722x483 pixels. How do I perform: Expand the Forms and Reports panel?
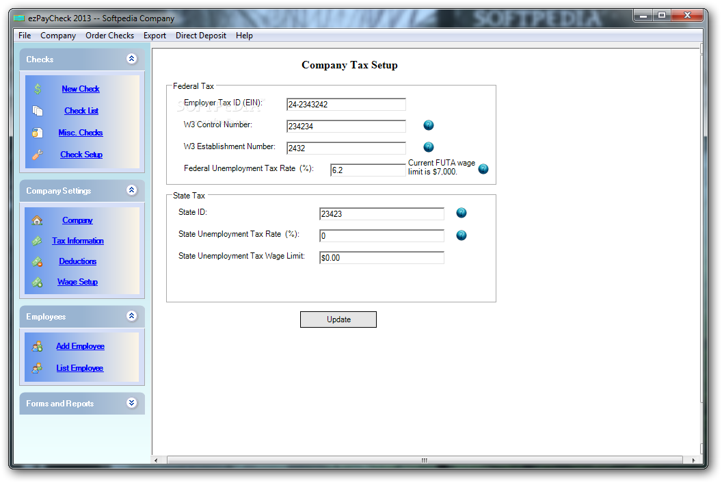(x=132, y=403)
